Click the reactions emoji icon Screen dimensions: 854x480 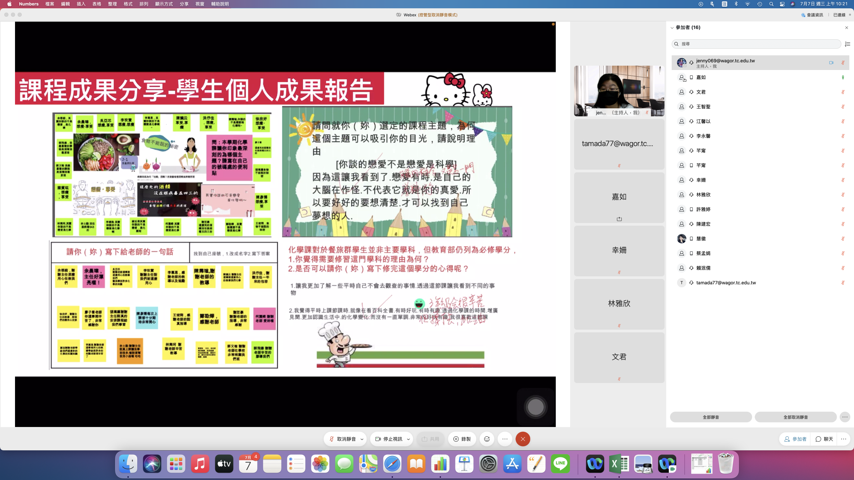pos(487,439)
